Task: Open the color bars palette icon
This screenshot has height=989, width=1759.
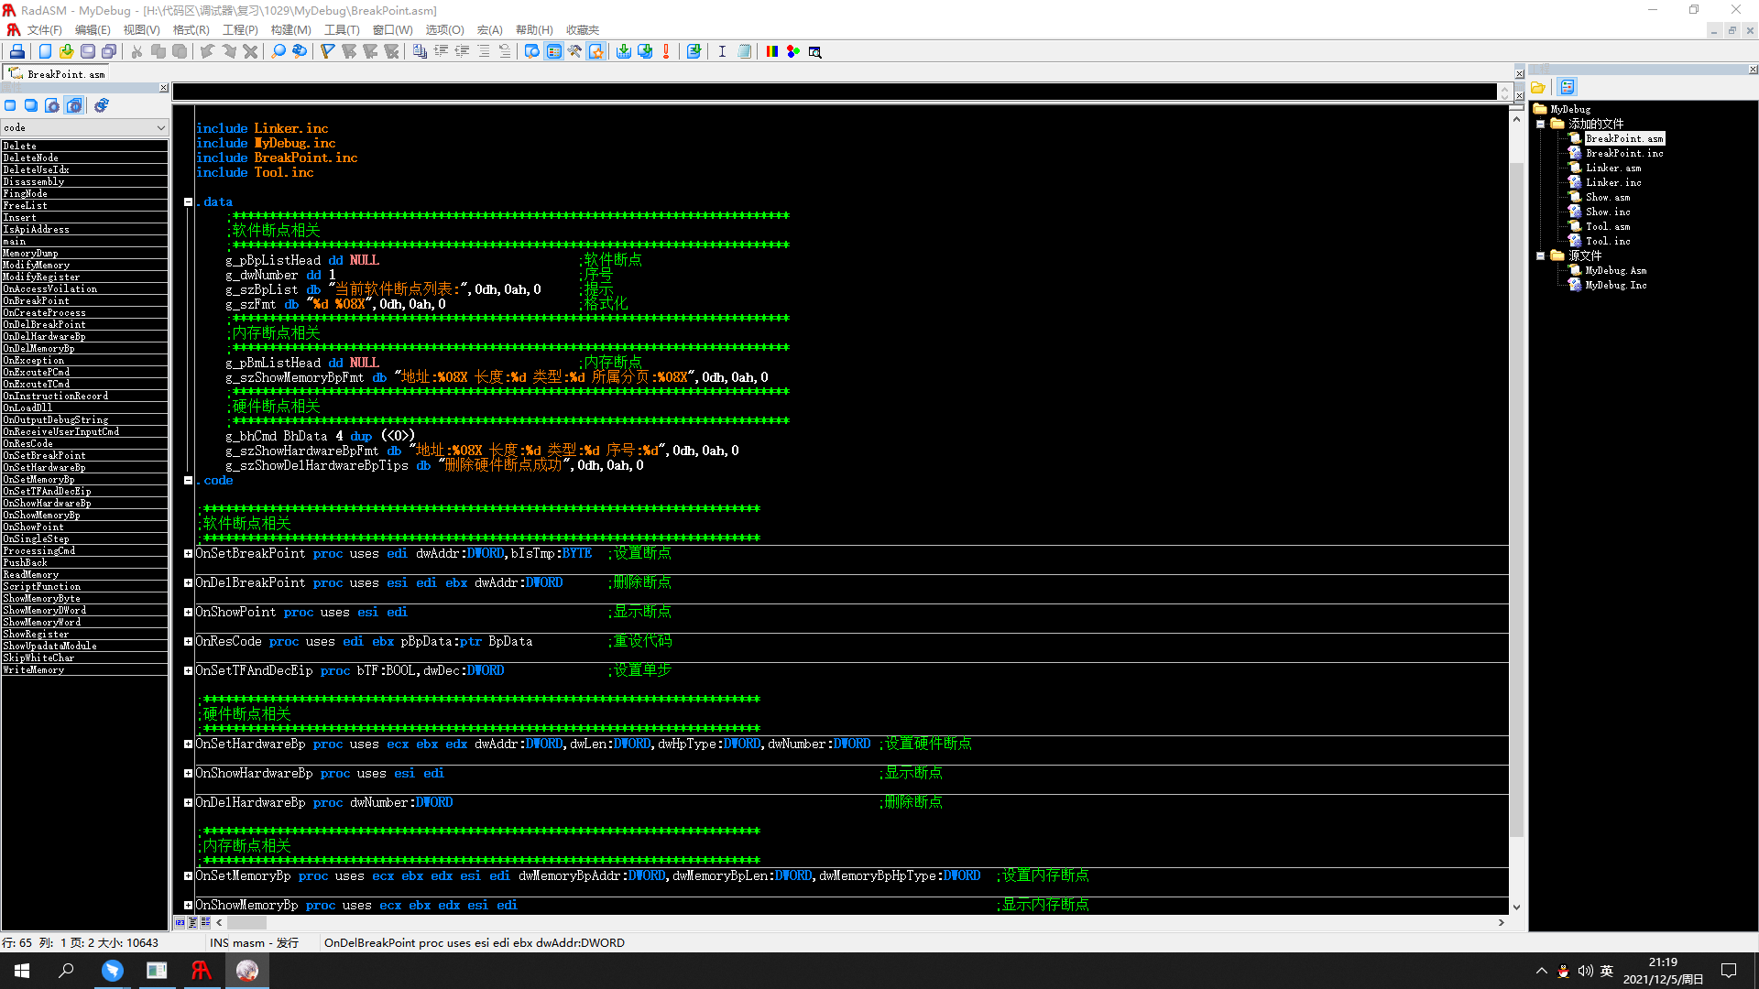Action: [772, 51]
